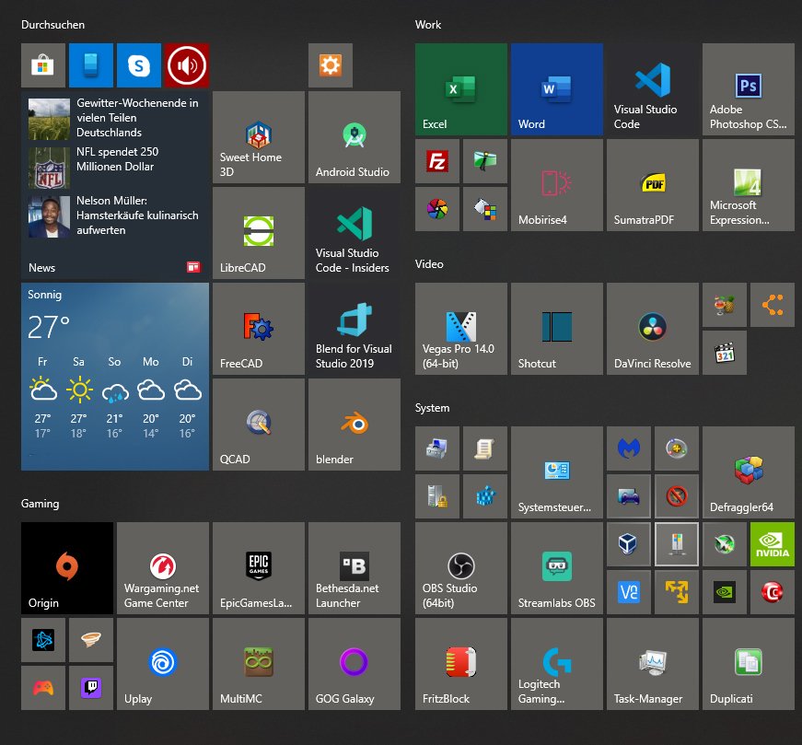802x745 pixels.
Task: Open the paint bucket with color grid tile
Action: (485, 209)
